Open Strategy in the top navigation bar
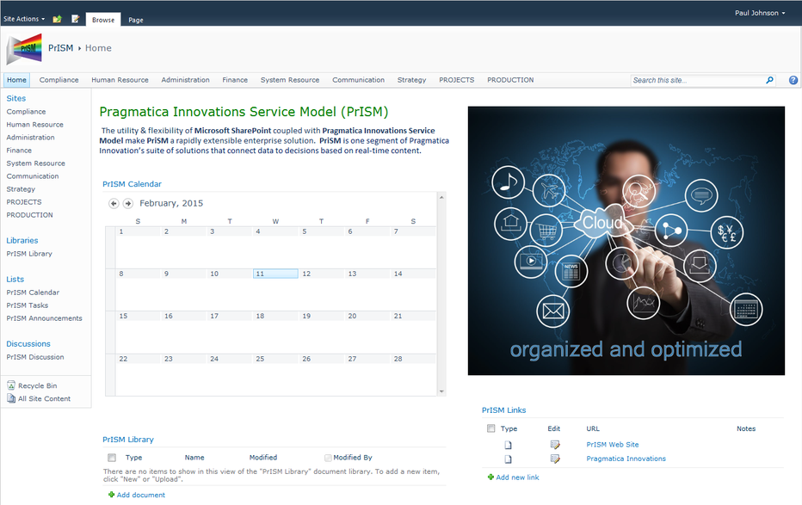802x505 pixels. (x=411, y=80)
